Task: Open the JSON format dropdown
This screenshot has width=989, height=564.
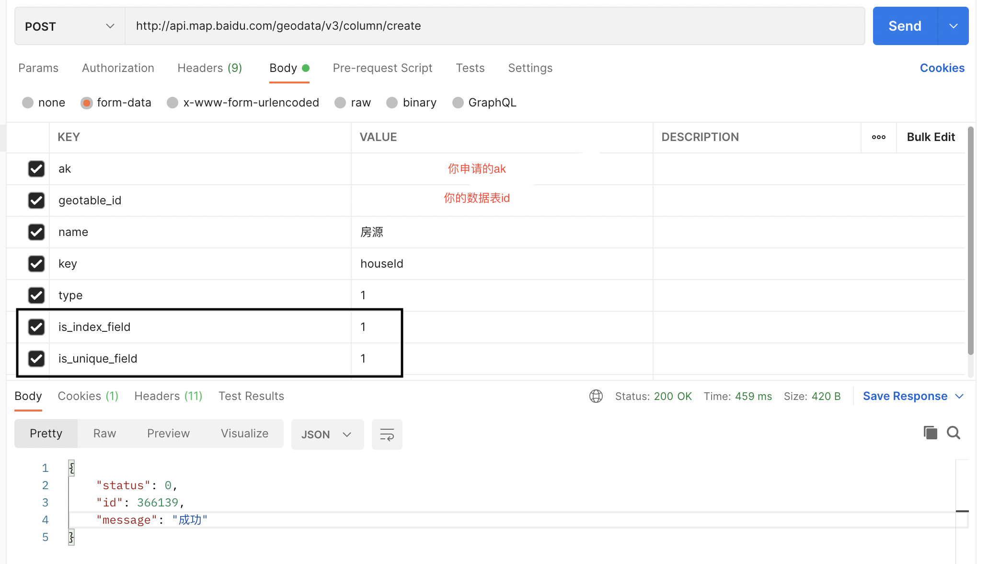Action: point(327,435)
